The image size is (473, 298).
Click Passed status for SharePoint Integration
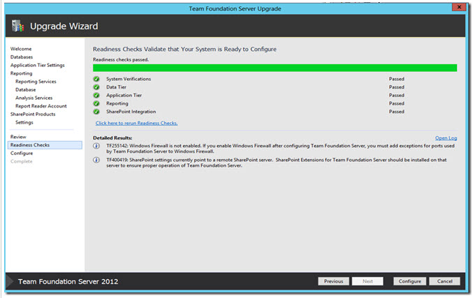coord(396,112)
